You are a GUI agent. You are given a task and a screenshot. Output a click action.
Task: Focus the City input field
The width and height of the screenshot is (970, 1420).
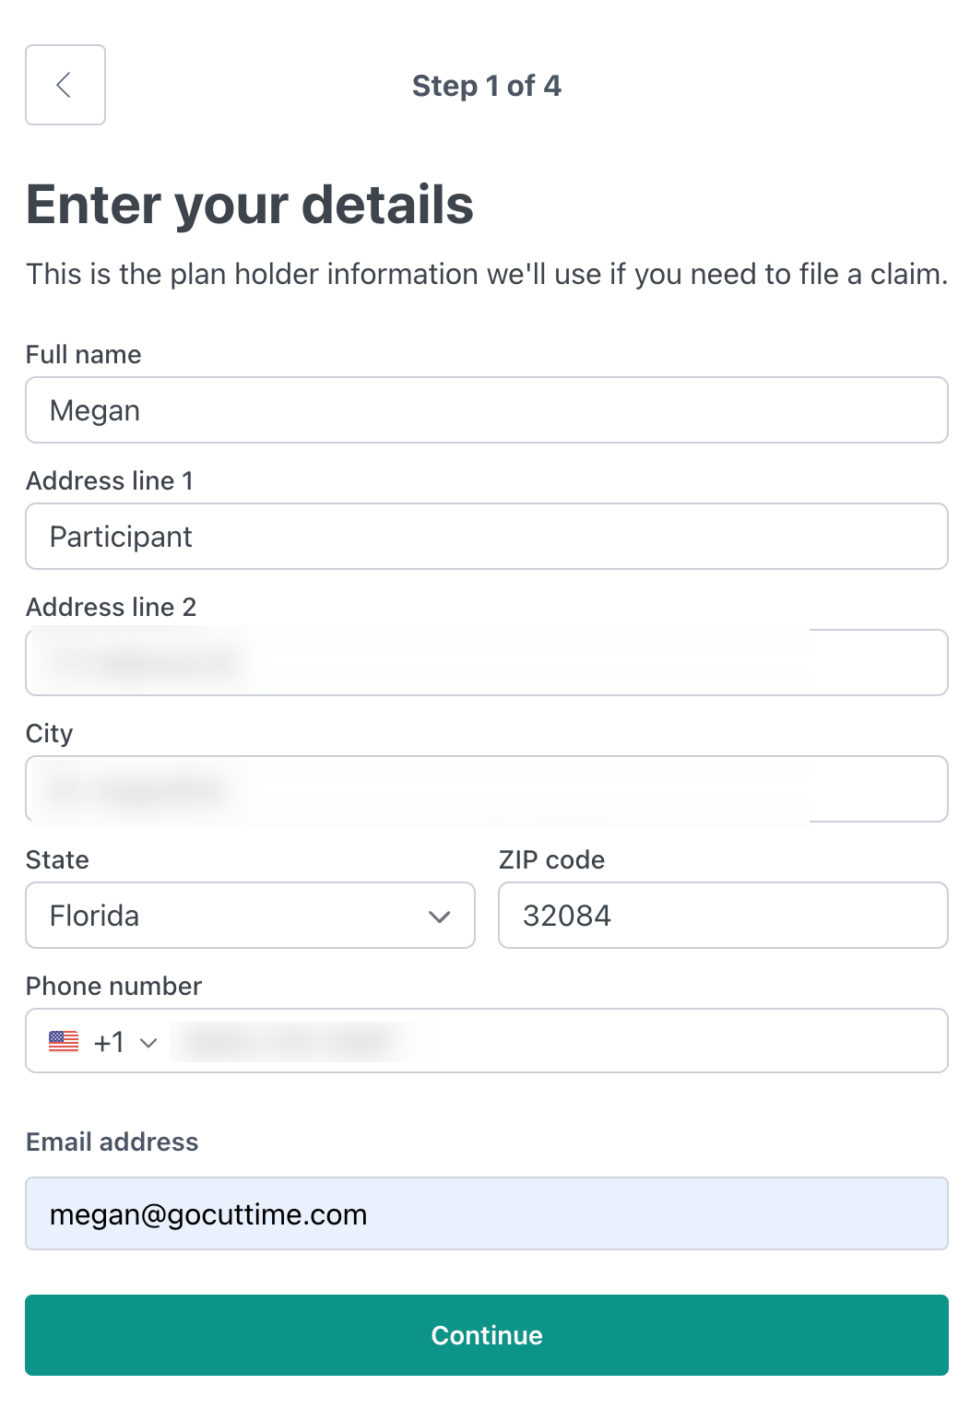pos(487,789)
